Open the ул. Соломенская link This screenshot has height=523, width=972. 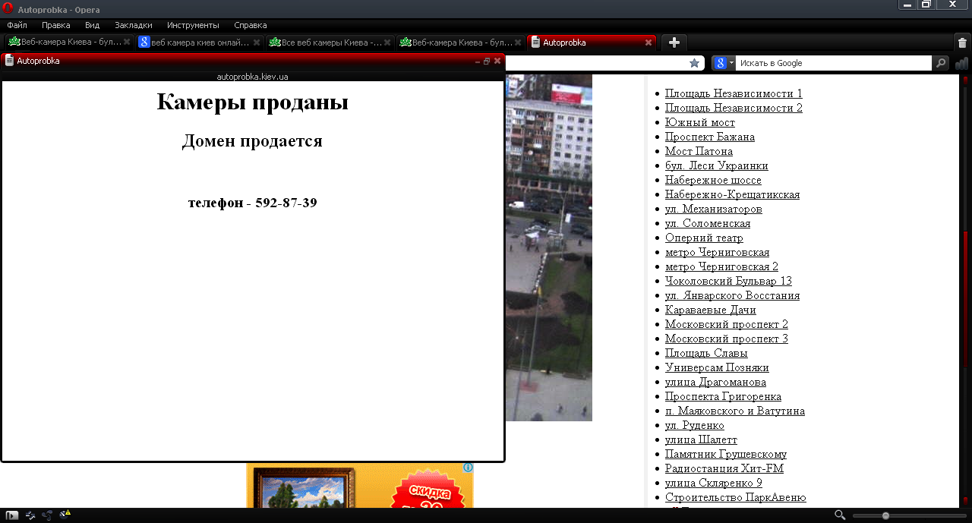click(708, 223)
